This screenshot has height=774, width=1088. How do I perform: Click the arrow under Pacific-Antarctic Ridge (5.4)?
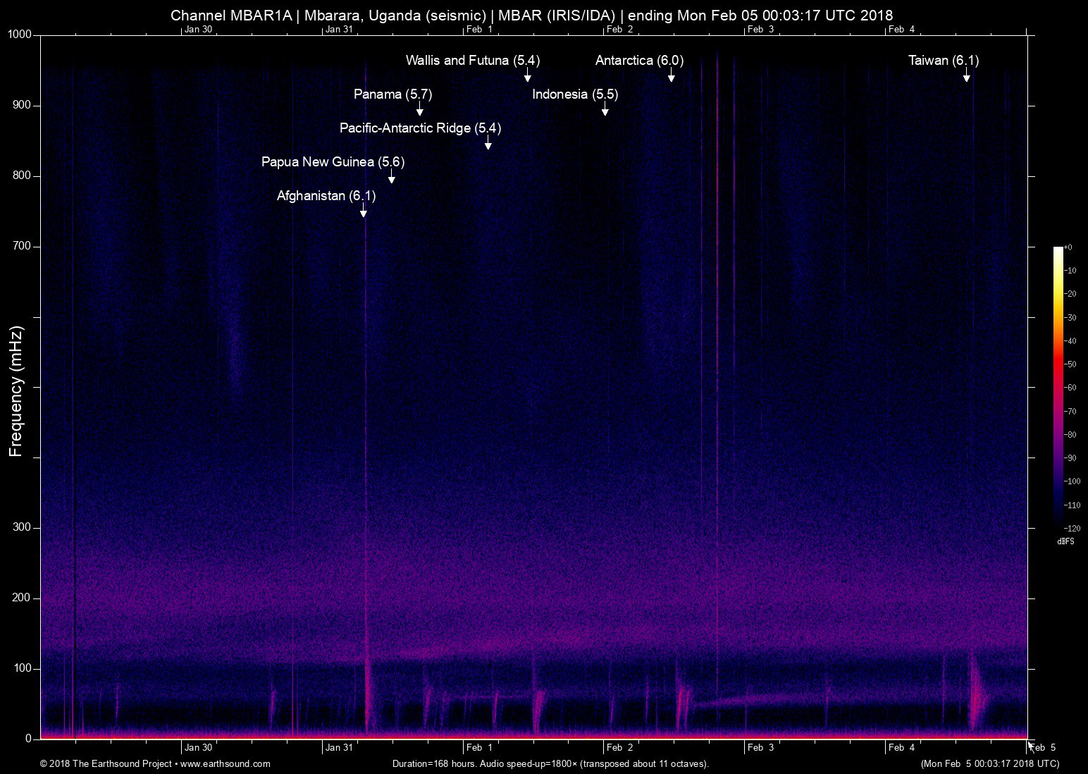[x=488, y=144]
